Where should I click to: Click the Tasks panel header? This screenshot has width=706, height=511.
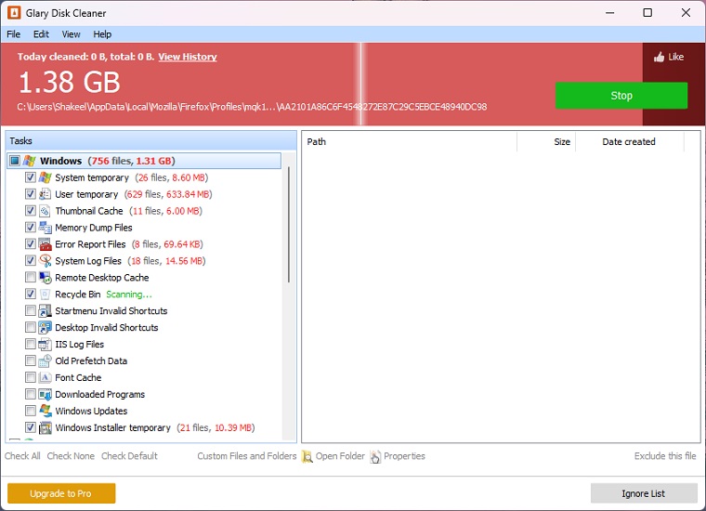[150, 141]
